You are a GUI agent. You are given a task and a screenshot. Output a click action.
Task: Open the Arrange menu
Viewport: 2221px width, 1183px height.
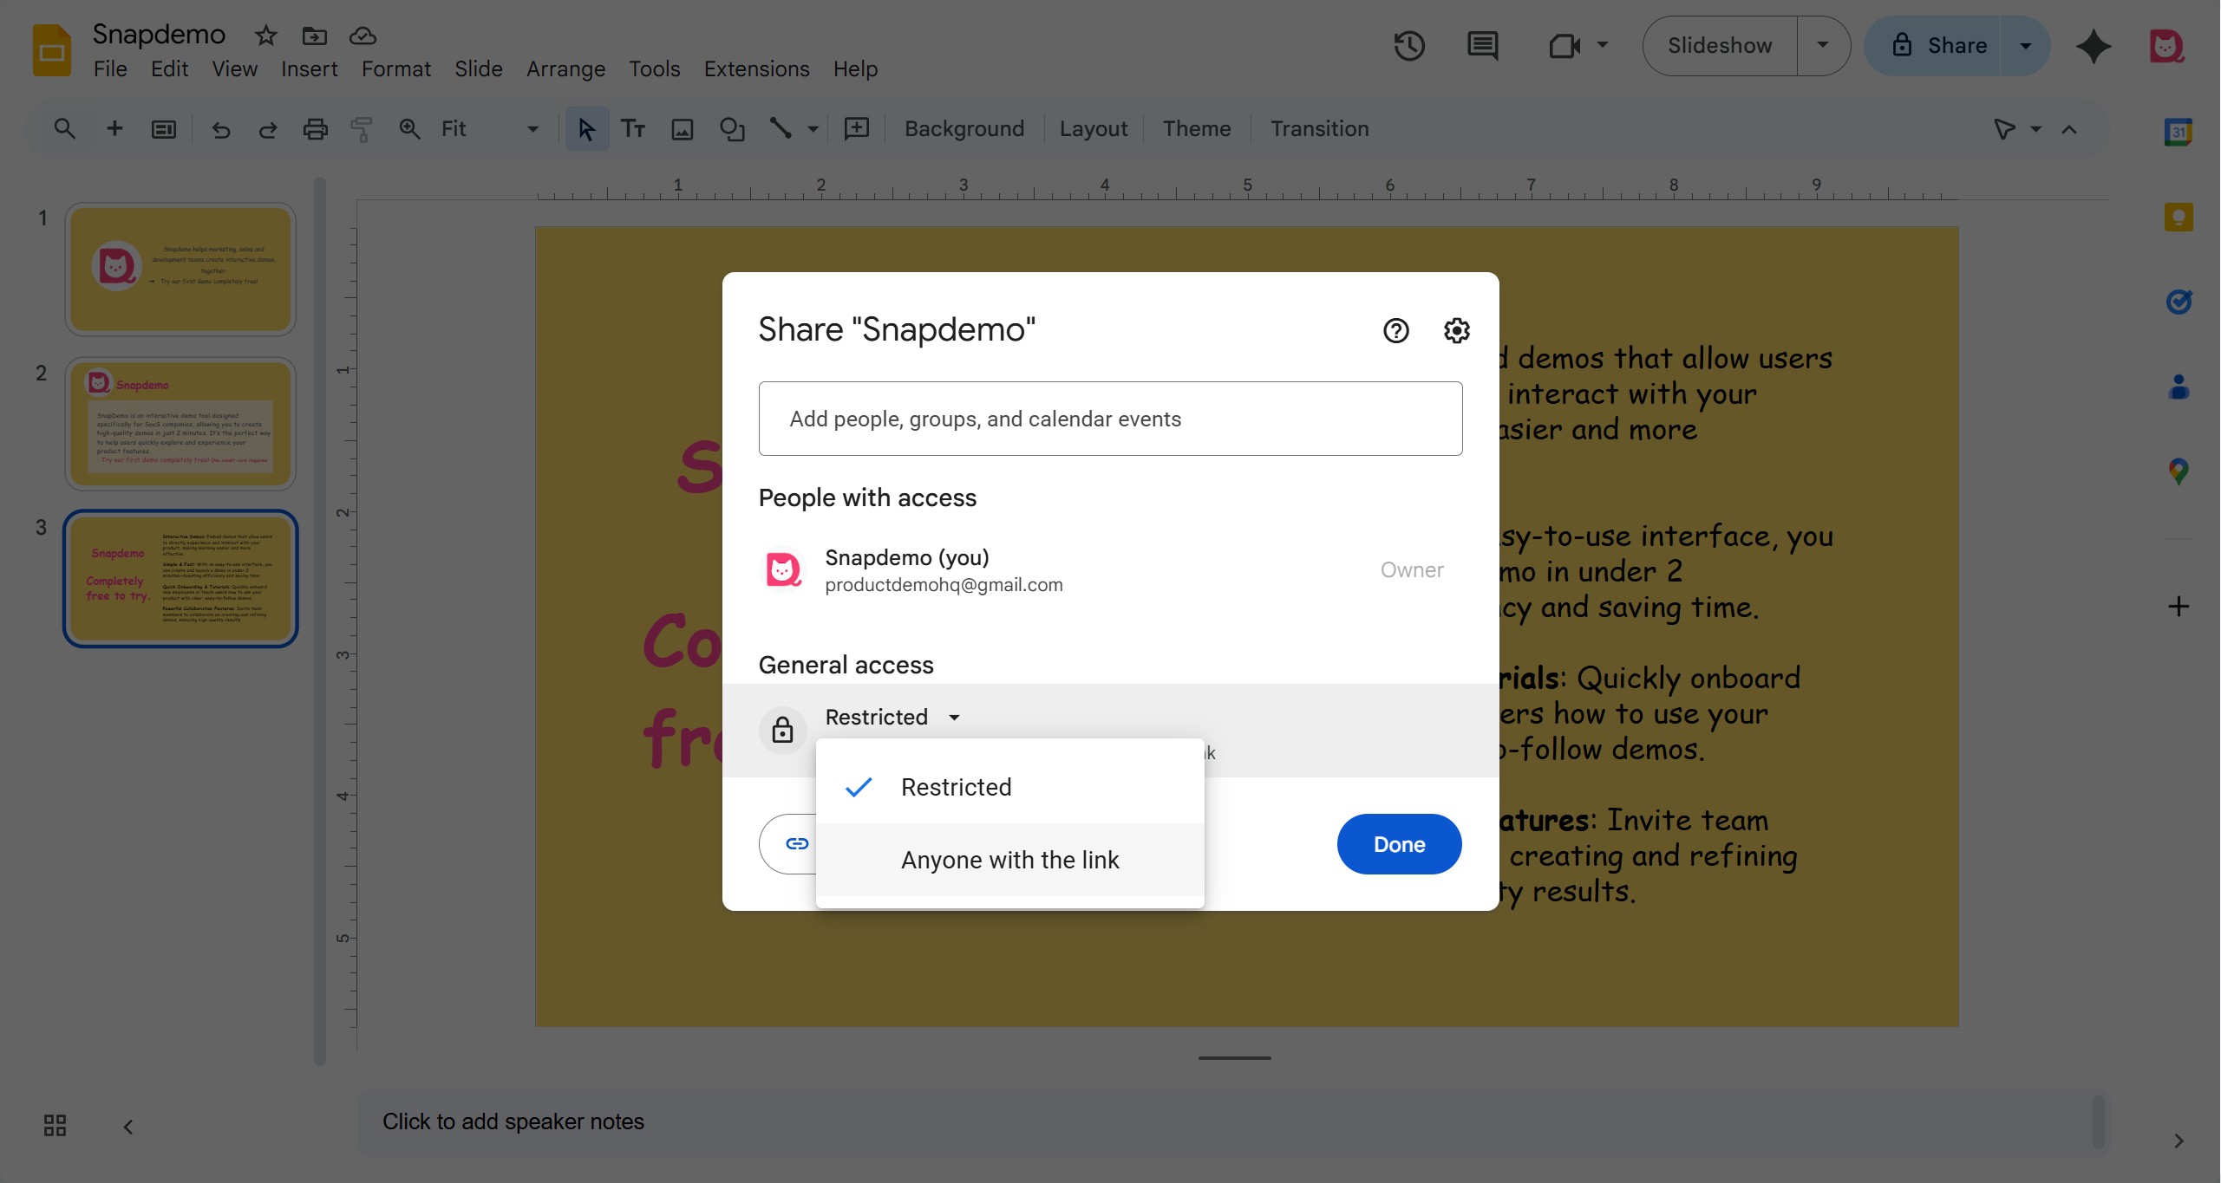pyautogui.click(x=565, y=68)
